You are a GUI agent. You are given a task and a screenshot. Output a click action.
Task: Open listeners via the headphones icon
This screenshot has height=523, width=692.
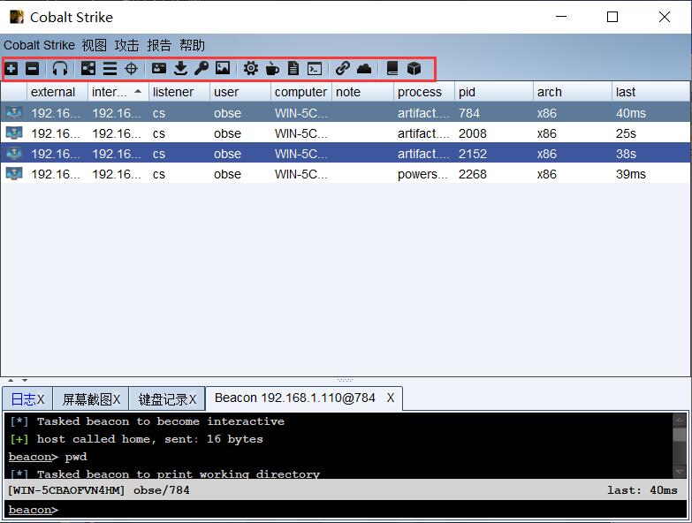point(60,68)
